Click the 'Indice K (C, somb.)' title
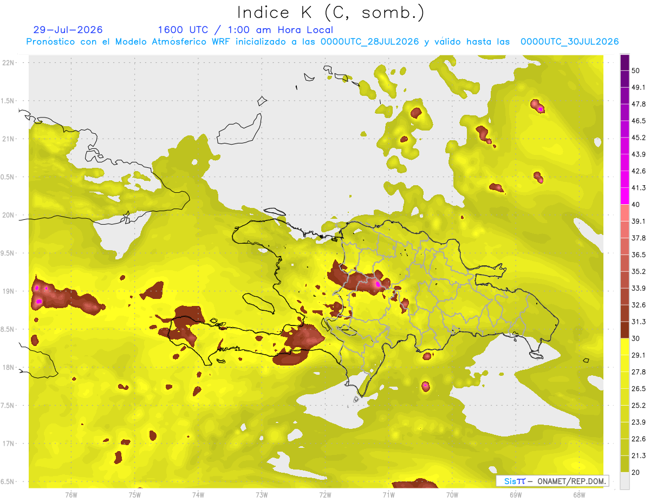Viewport: 650px width, 502px height. click(x=330, y=12)
